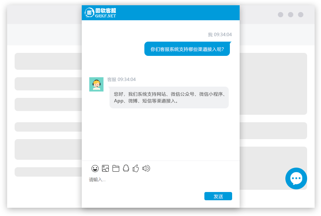The width and height of the screenshot is (321, 216).
Task: Toggle the sound speaker icon
Action: [x=146, y=168]
